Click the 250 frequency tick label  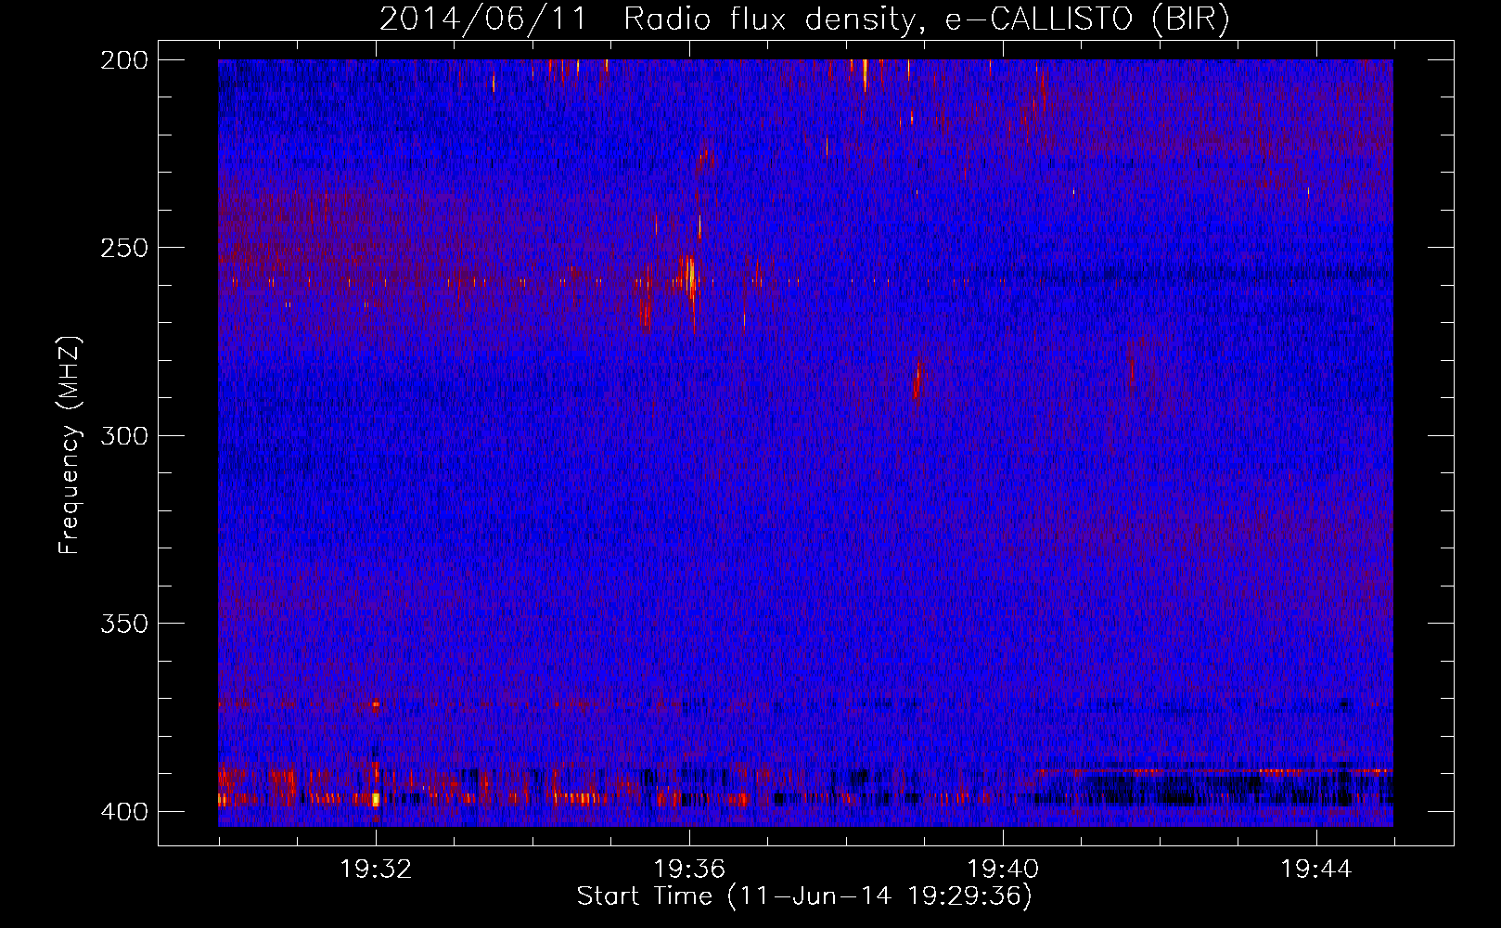123,248
